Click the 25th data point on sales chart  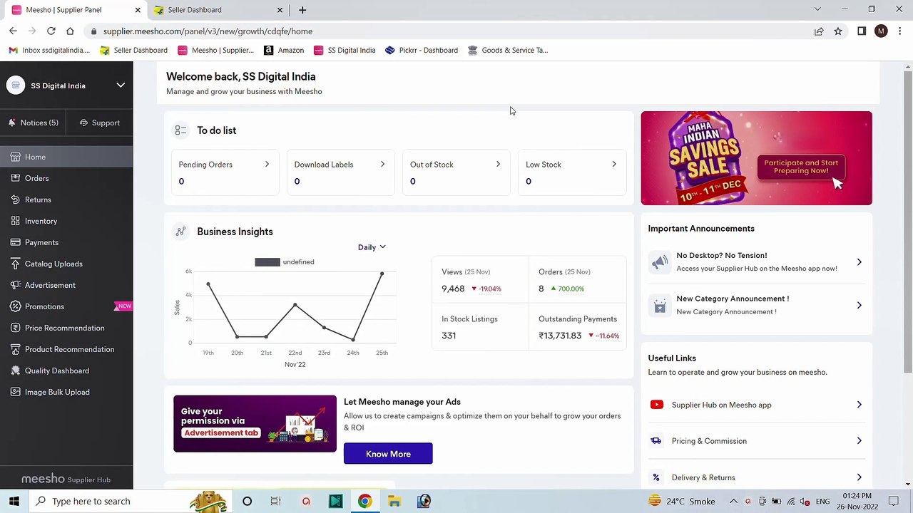pos(382,274)
